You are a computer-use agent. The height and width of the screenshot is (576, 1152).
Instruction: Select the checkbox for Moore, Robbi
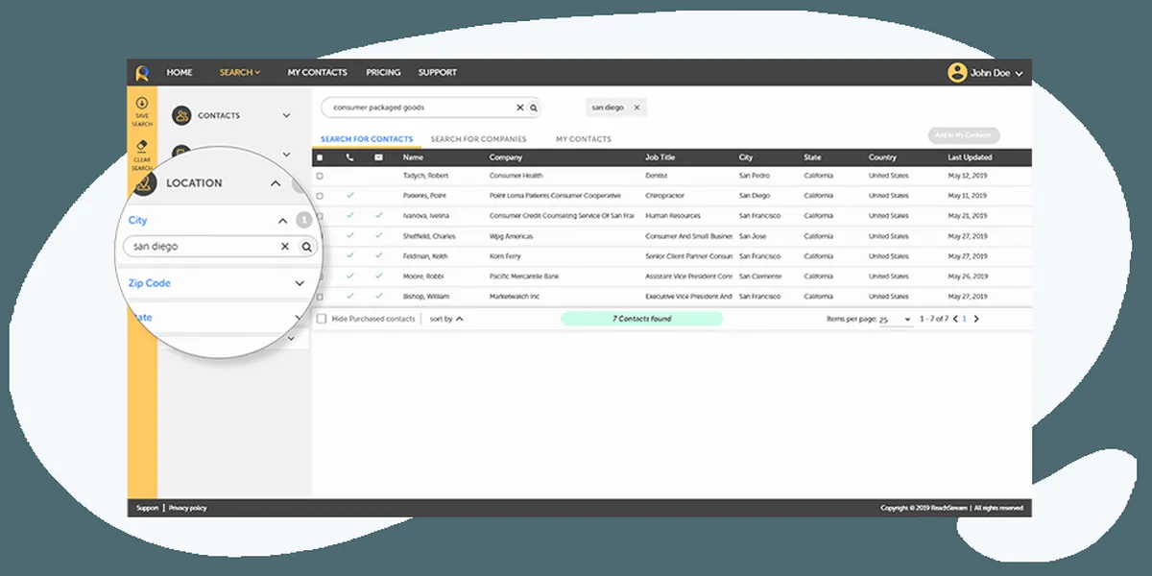click(x=320, y=276)
